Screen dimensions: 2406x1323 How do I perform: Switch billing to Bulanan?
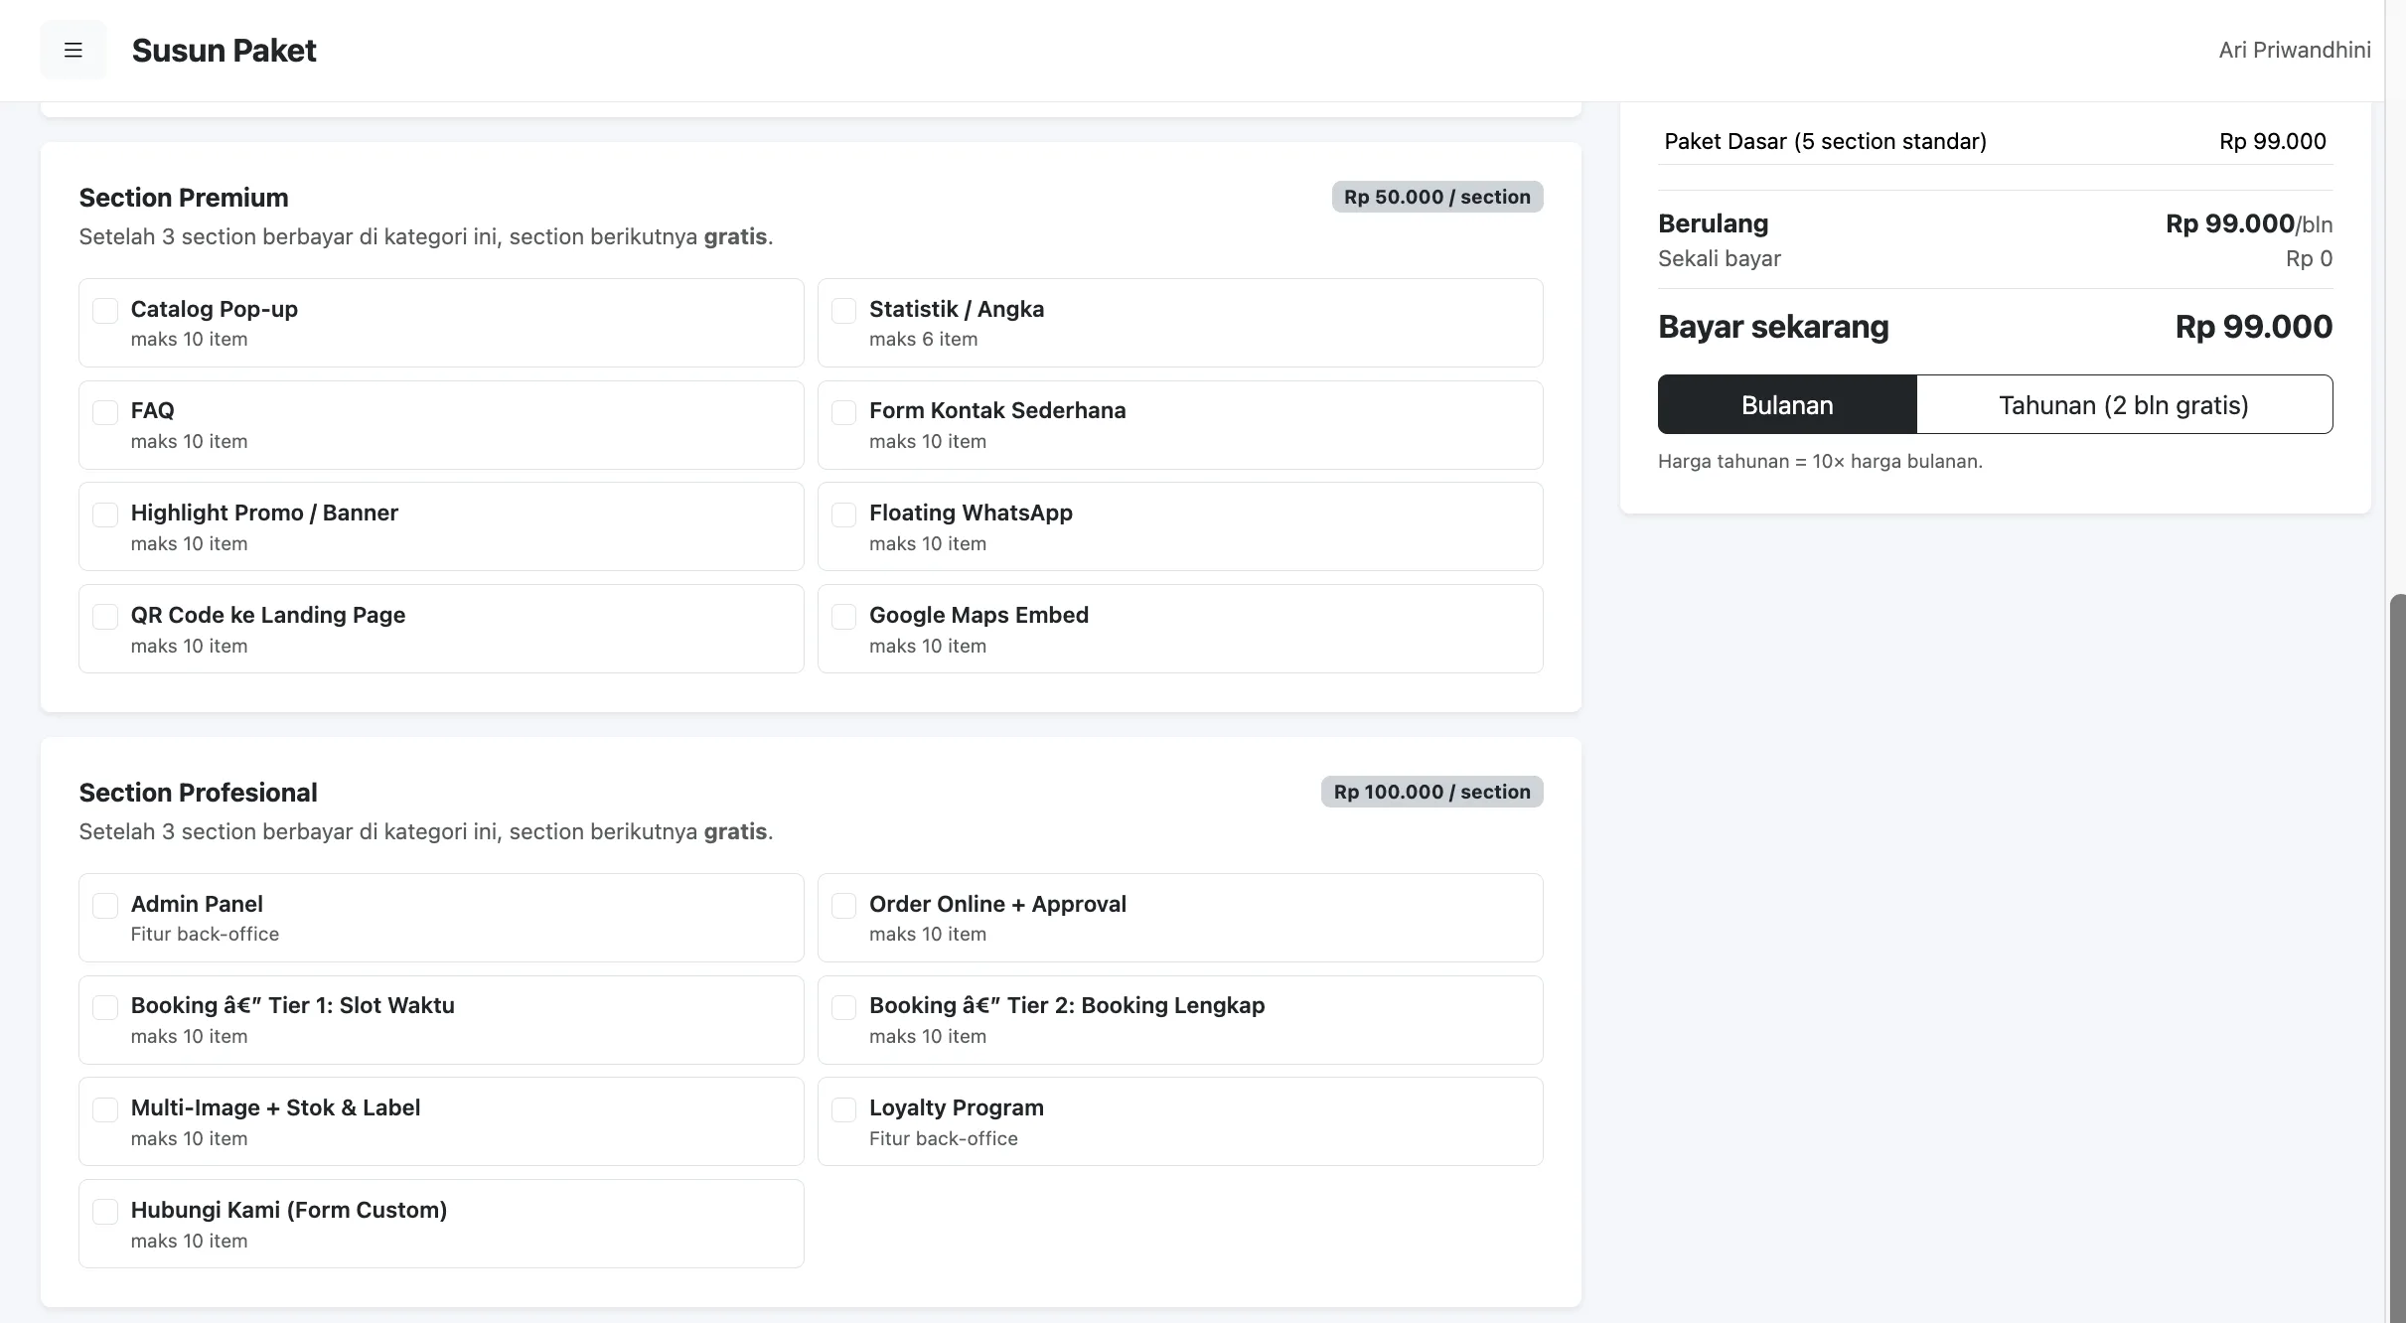pyautogui.click(x=1787, y=404)
